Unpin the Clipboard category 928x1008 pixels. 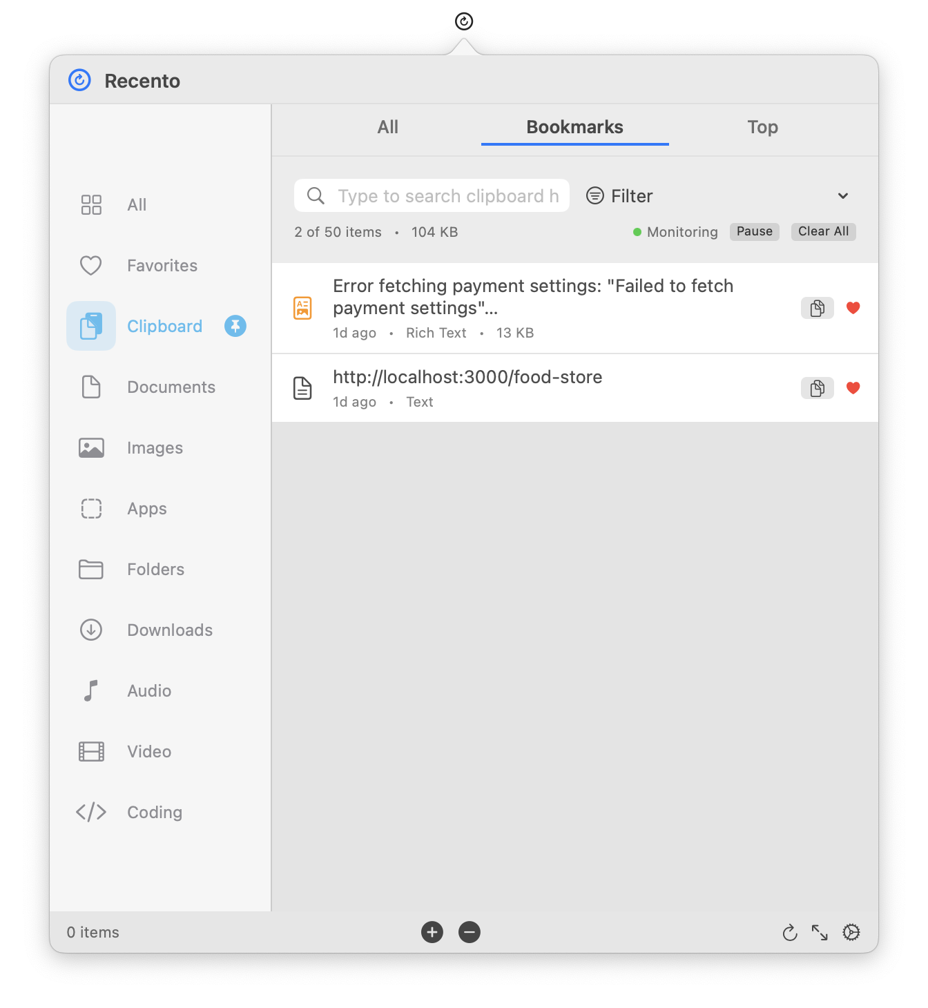[235, 326]
